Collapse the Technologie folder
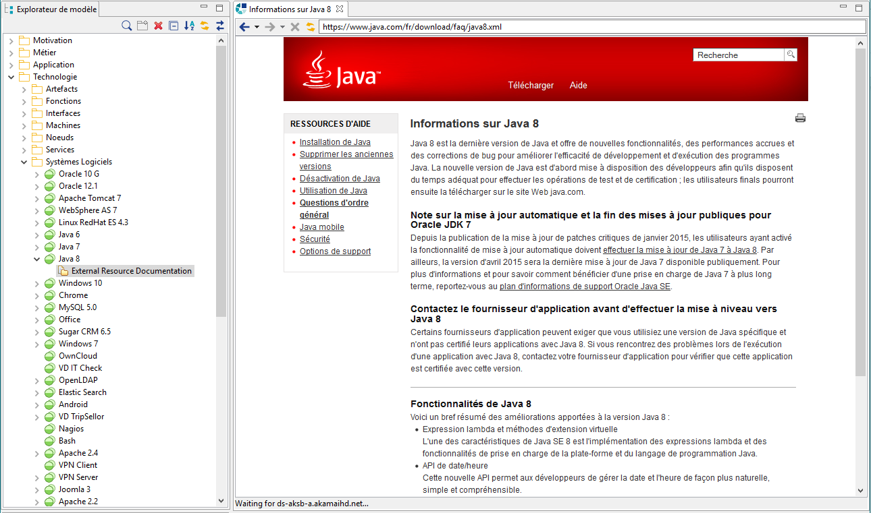The image size is (871, 513). coord(11,77)
